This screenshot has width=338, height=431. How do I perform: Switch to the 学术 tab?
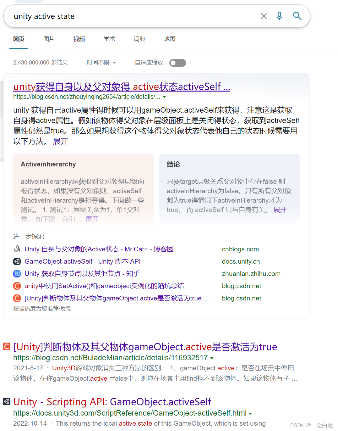109,39
